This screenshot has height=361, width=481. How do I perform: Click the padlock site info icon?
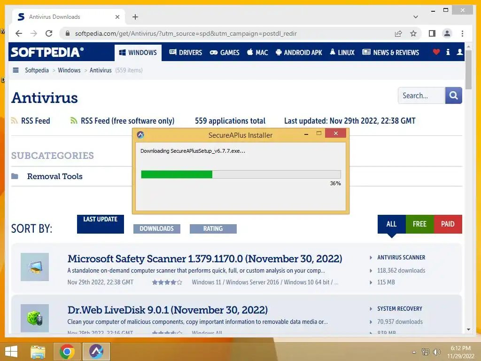[x=68, y=33]
